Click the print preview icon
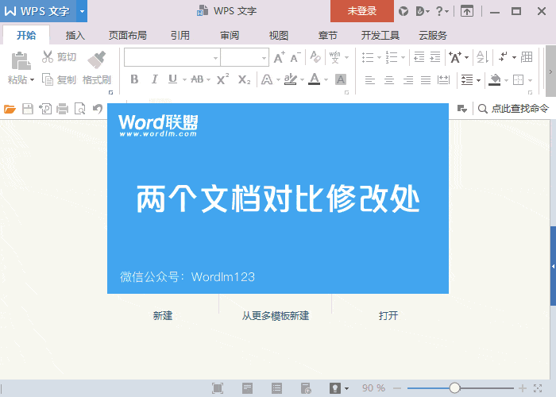This screenshot has width=556, height=397. click(x=79, y=109)
